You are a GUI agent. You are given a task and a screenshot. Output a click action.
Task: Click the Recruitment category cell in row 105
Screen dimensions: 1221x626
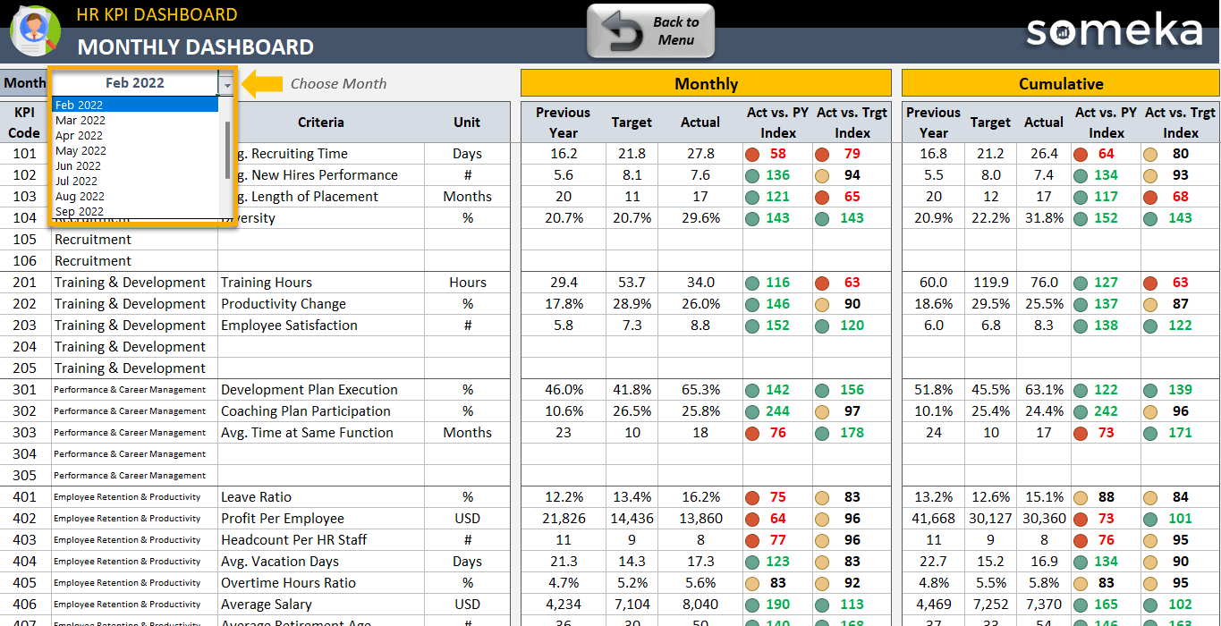pyautogui.click(x=135, y=240)
